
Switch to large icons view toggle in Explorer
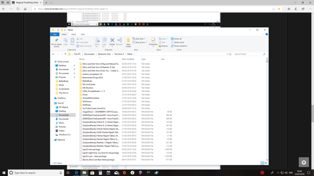pos(266,163)
